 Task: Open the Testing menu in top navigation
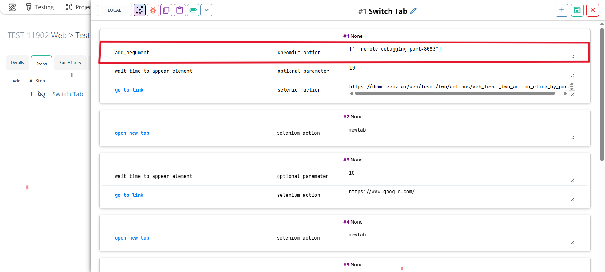pyautogui.click(x=40, y=7)
